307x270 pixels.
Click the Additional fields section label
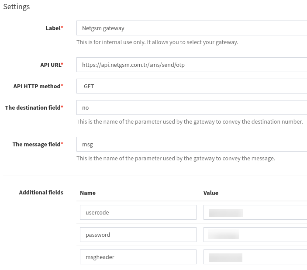(41, 192)
